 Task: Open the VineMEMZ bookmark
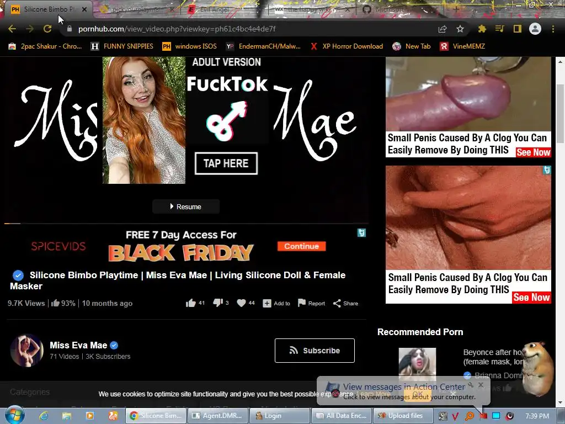coord(462,46)
